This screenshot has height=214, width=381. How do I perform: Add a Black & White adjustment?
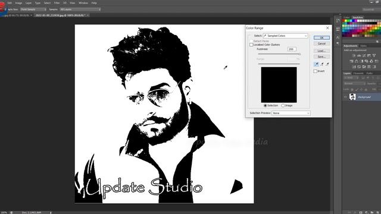coord(361,61)
